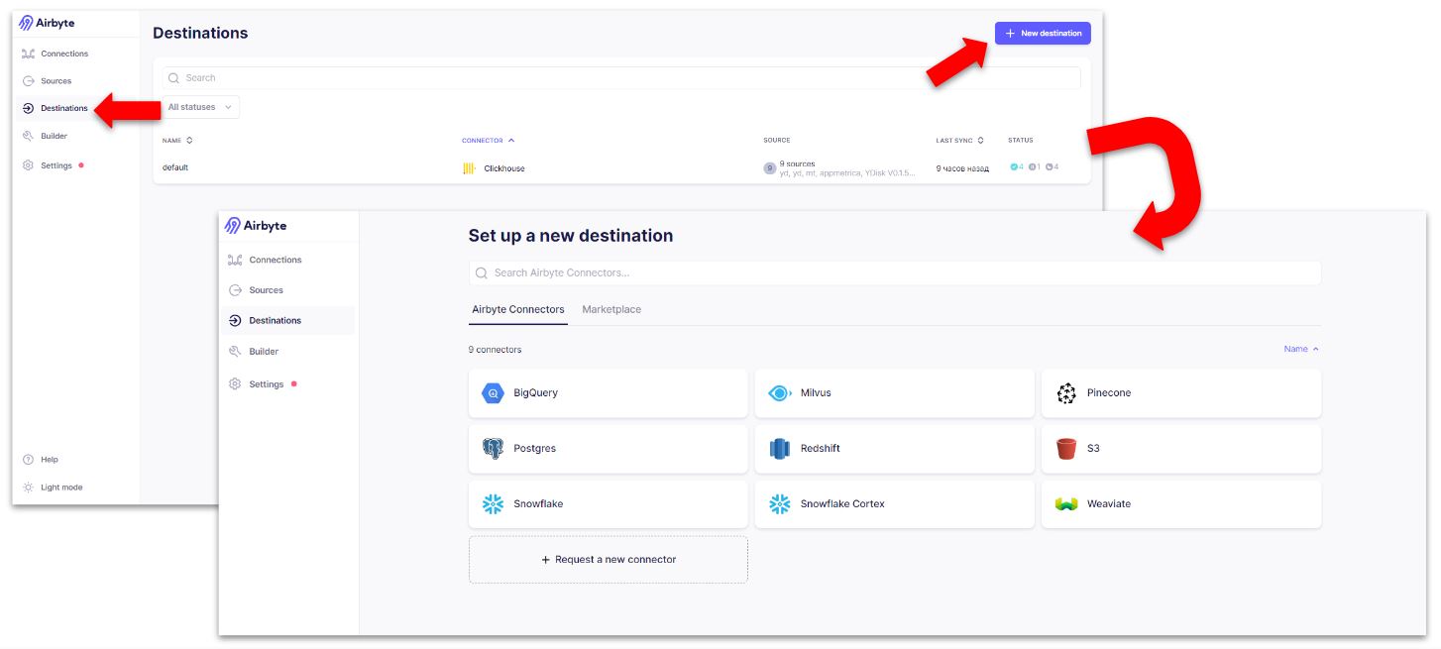Switch to the Airbyte Connectors tab
The width and height of the screenshot is (1441, 649).
518,310
